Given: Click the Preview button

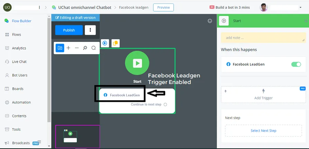Looking at the screenshot, I should coord(163,8).
